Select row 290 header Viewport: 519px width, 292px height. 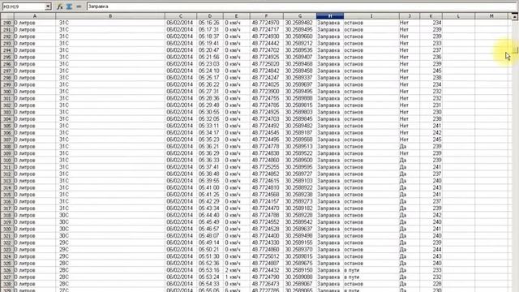(x=7, y=23)
